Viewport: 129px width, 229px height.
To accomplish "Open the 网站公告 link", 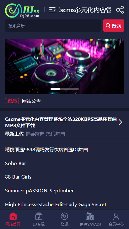I will pos(31,101).
